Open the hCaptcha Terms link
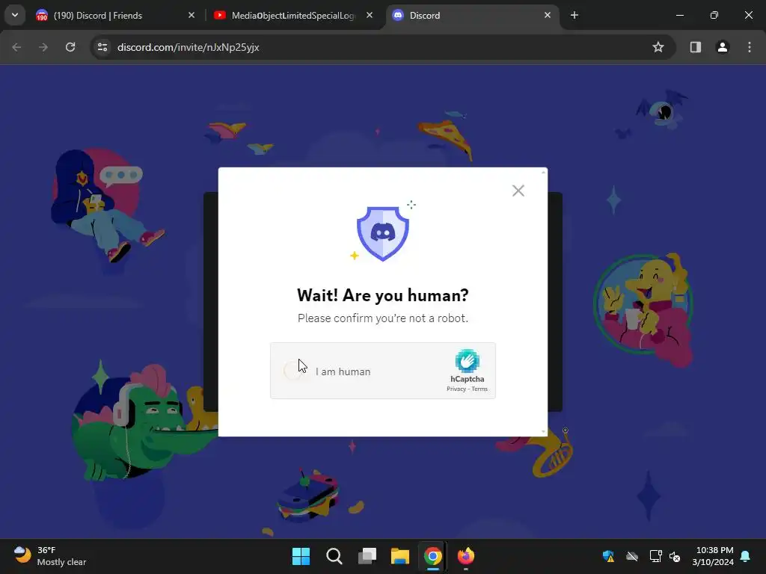This screenshot has height=574, width=766. click(479, 389)
